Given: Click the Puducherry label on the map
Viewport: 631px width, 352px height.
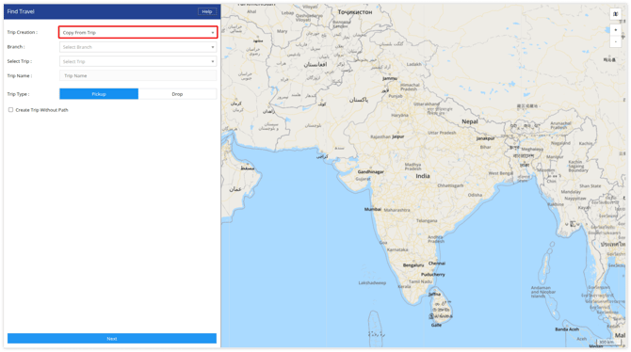Looking at the screenshot, I should tap(433, 275).
